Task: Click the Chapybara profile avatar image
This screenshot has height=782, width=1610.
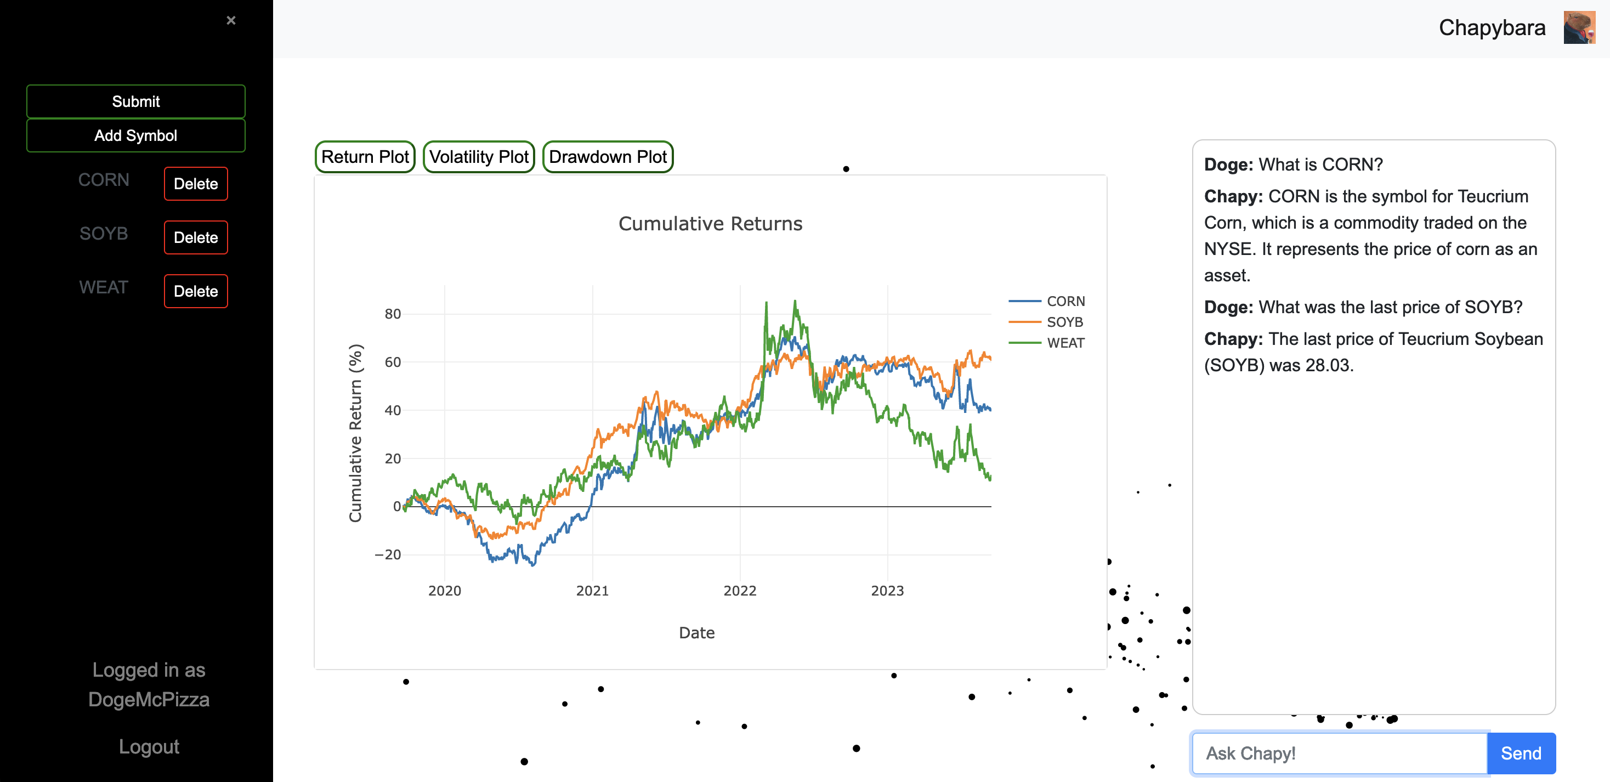Action: click(1579, 28)
